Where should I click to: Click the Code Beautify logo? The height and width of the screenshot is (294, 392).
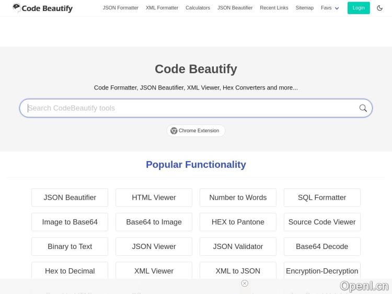point(43,8)
